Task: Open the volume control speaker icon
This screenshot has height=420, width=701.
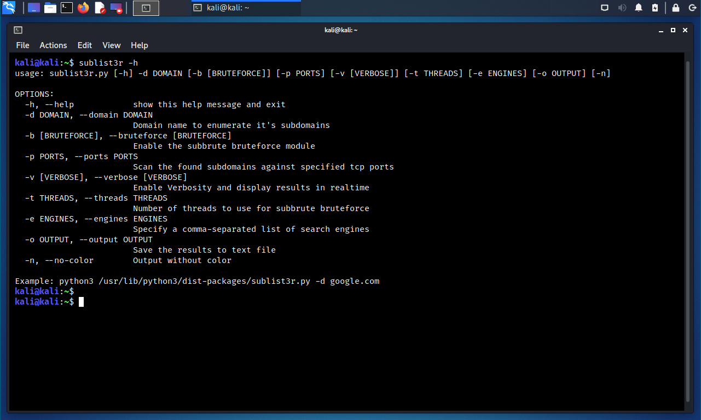Action: pos(622,8)
